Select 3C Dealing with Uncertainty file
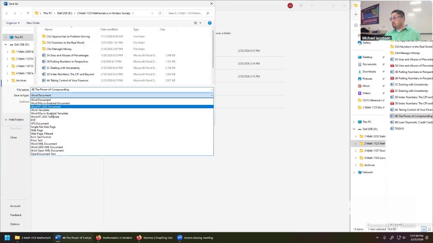This screenshot has width=433, height=243. pos(63,68)
